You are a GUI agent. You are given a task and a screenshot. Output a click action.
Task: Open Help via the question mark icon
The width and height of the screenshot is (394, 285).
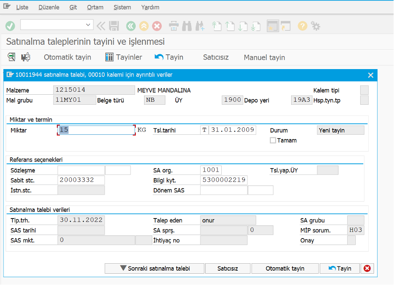(x=302, y=26)
